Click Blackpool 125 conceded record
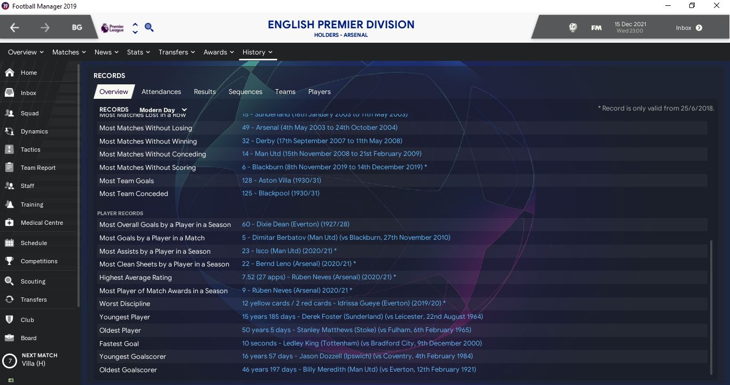Viewport: 730px width, 385px height. 281,193
